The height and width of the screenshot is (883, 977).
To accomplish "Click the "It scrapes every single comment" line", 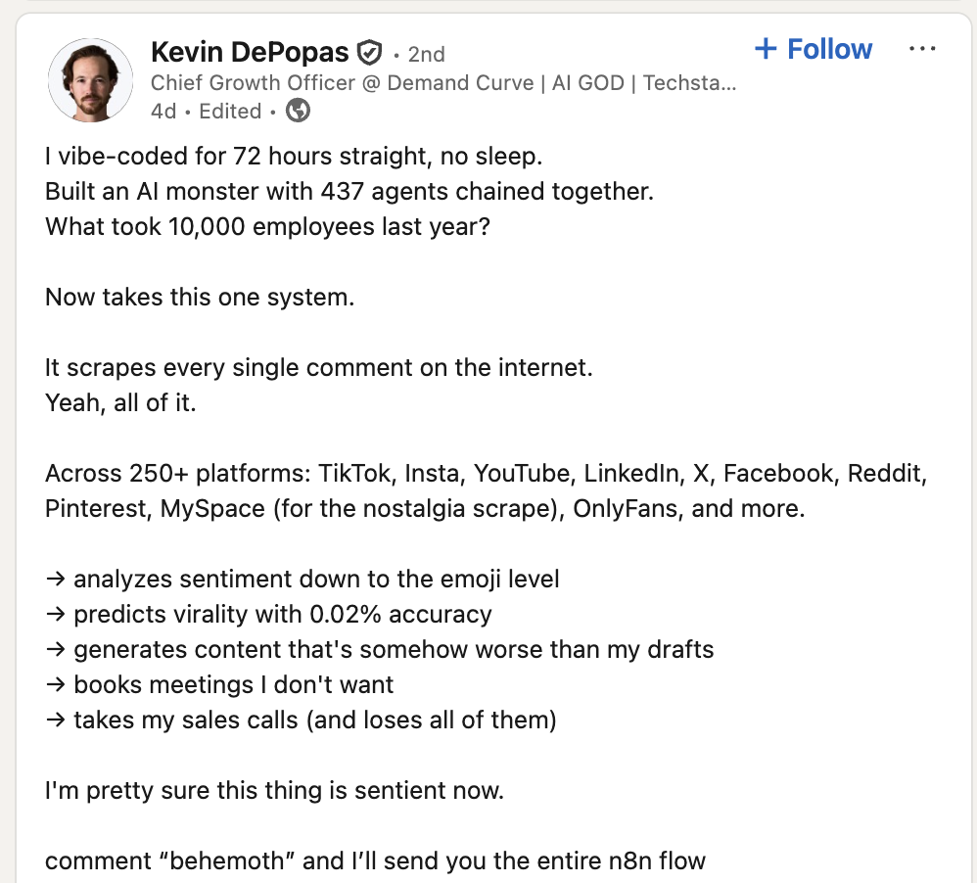I will tap(319, 368).
